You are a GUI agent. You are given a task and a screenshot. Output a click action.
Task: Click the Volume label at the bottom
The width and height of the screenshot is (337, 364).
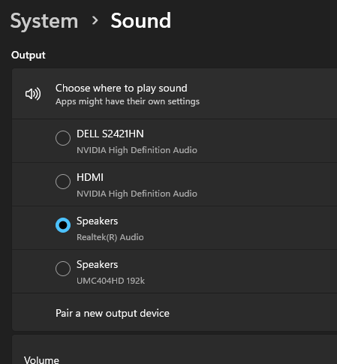click(x=41, y=359)
